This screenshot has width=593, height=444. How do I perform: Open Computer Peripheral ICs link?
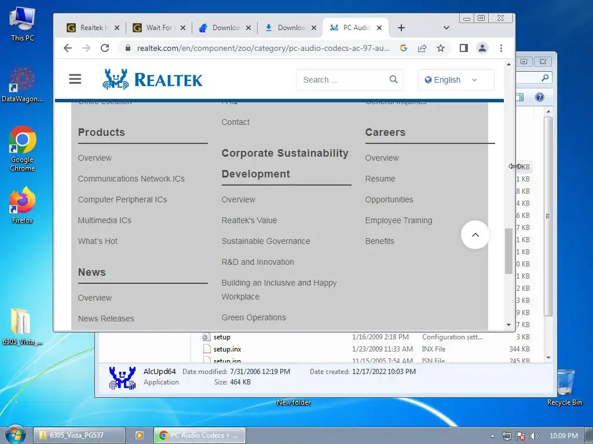(x=122, y=199)
